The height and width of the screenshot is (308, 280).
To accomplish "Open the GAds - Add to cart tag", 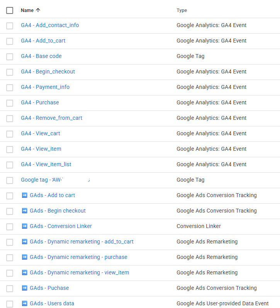I will pyautogui.click(x=52, y=195).
